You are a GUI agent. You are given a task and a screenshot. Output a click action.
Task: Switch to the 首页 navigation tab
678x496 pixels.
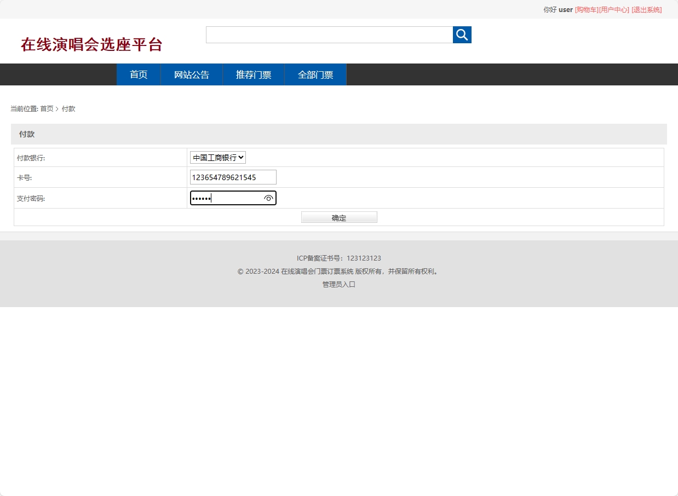(138, 74)
